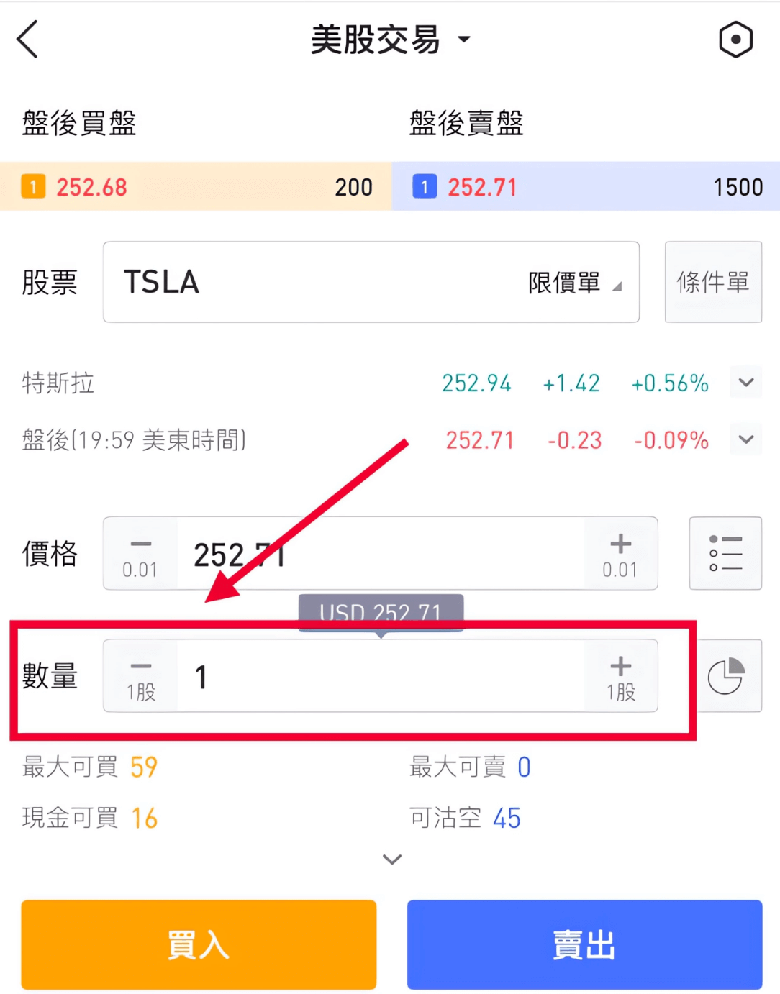Increase price by 0.01
This screenshot has width=780, height=994.
[620, 553]
